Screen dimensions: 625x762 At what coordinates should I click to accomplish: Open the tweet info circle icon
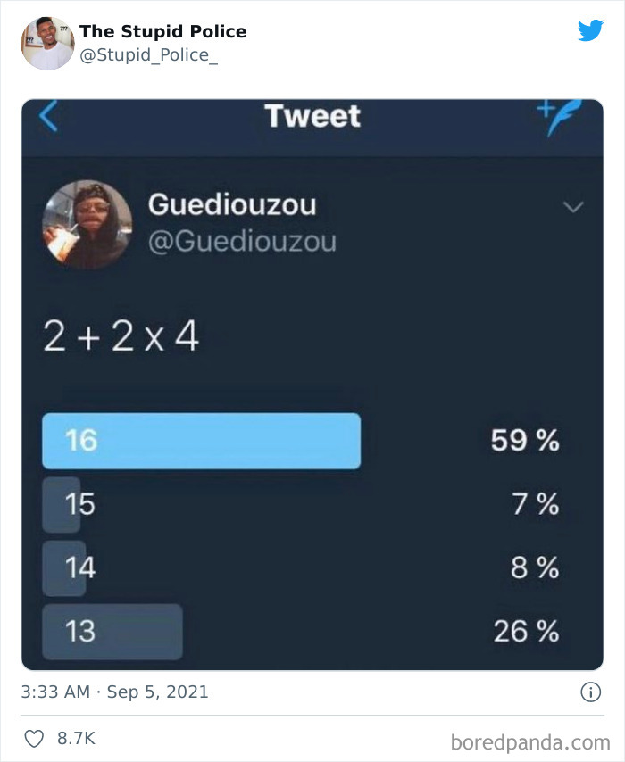point(589,692)
